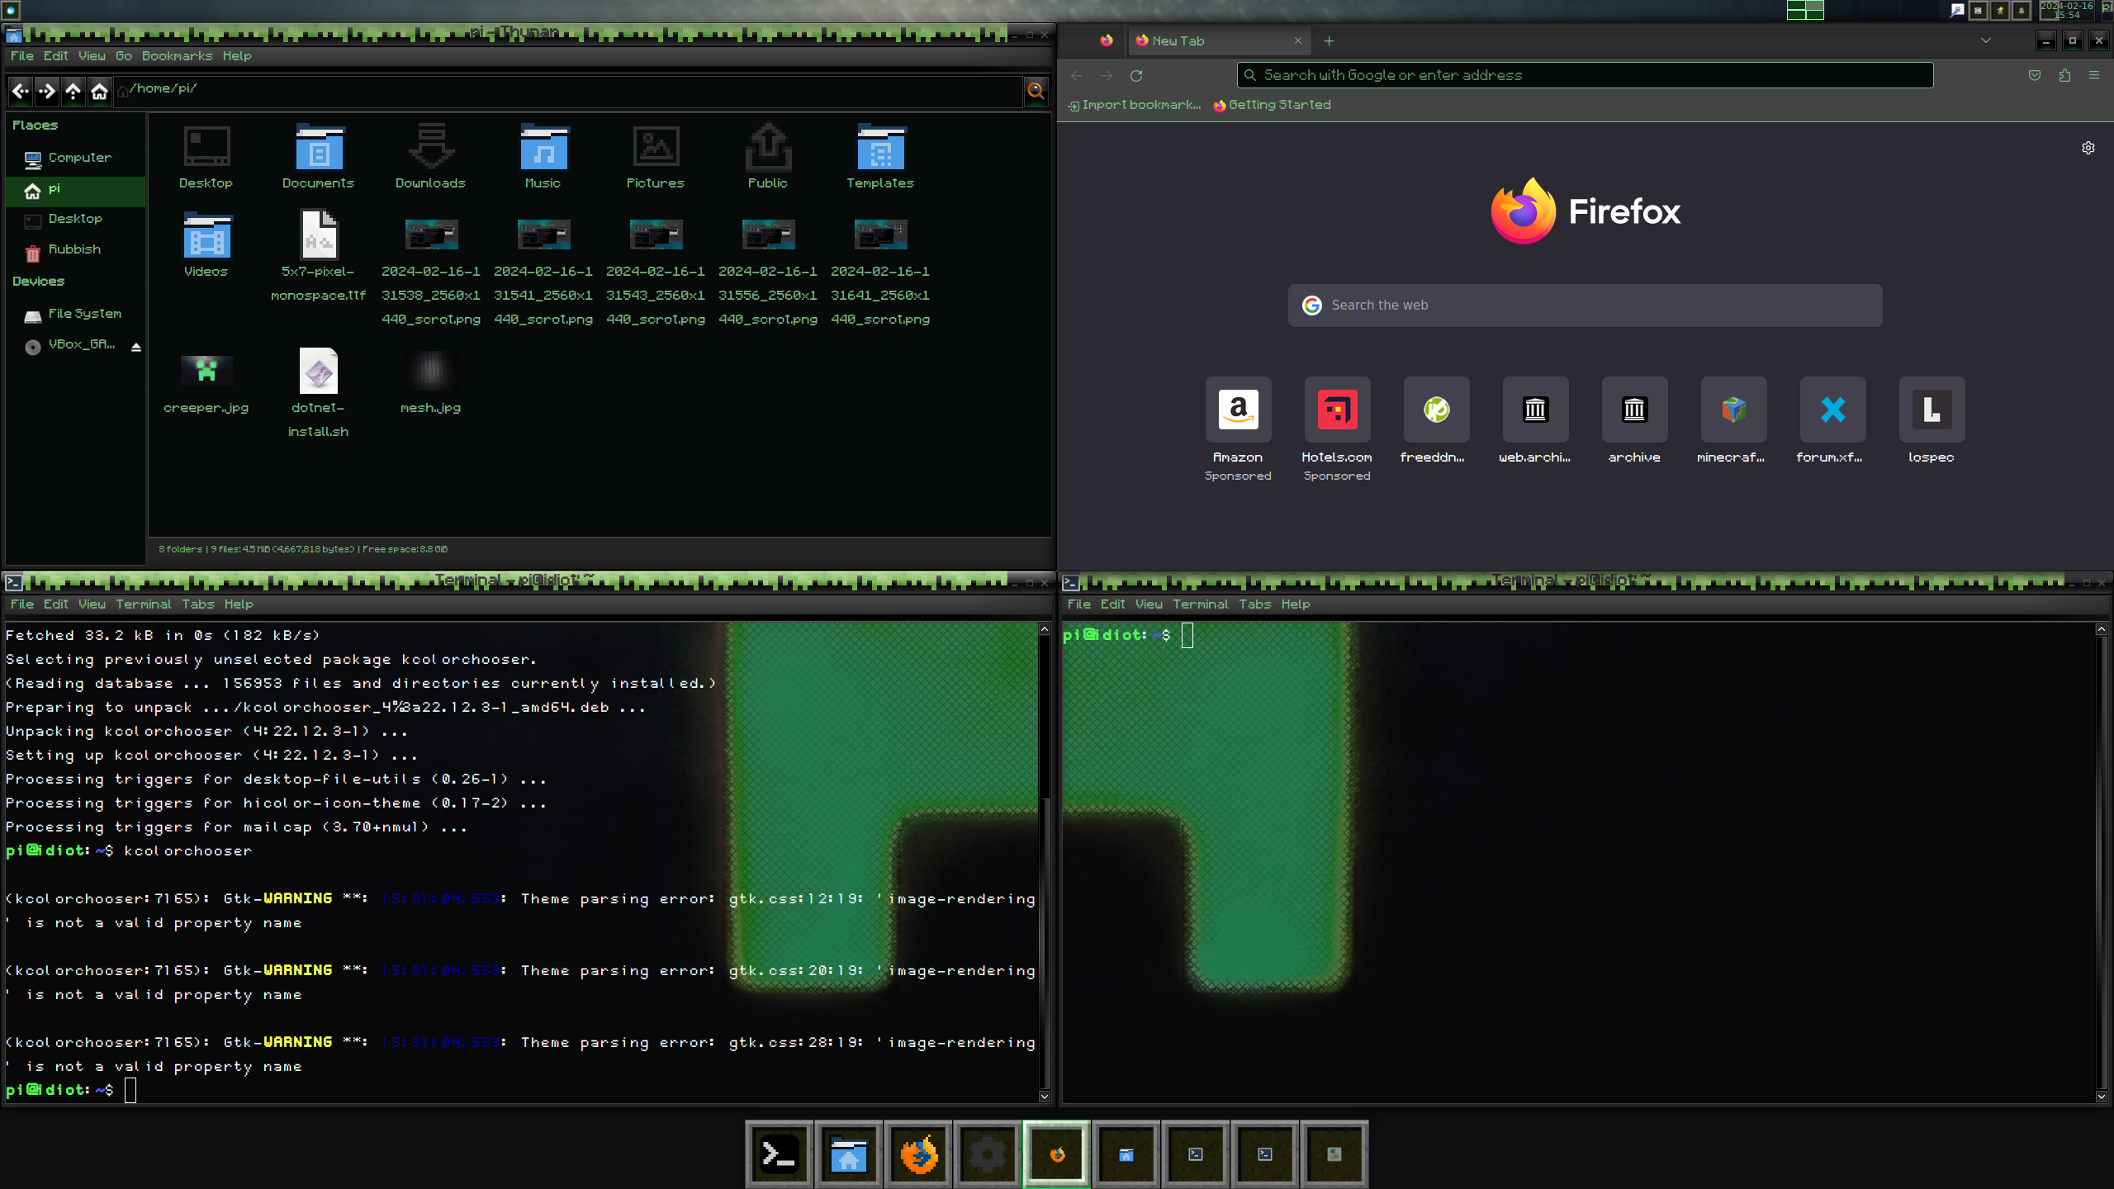This screenshot has width=2114, height=1189.
Task: Eject the VBox_GAs volume in Thunar
Action: [135, 347]
